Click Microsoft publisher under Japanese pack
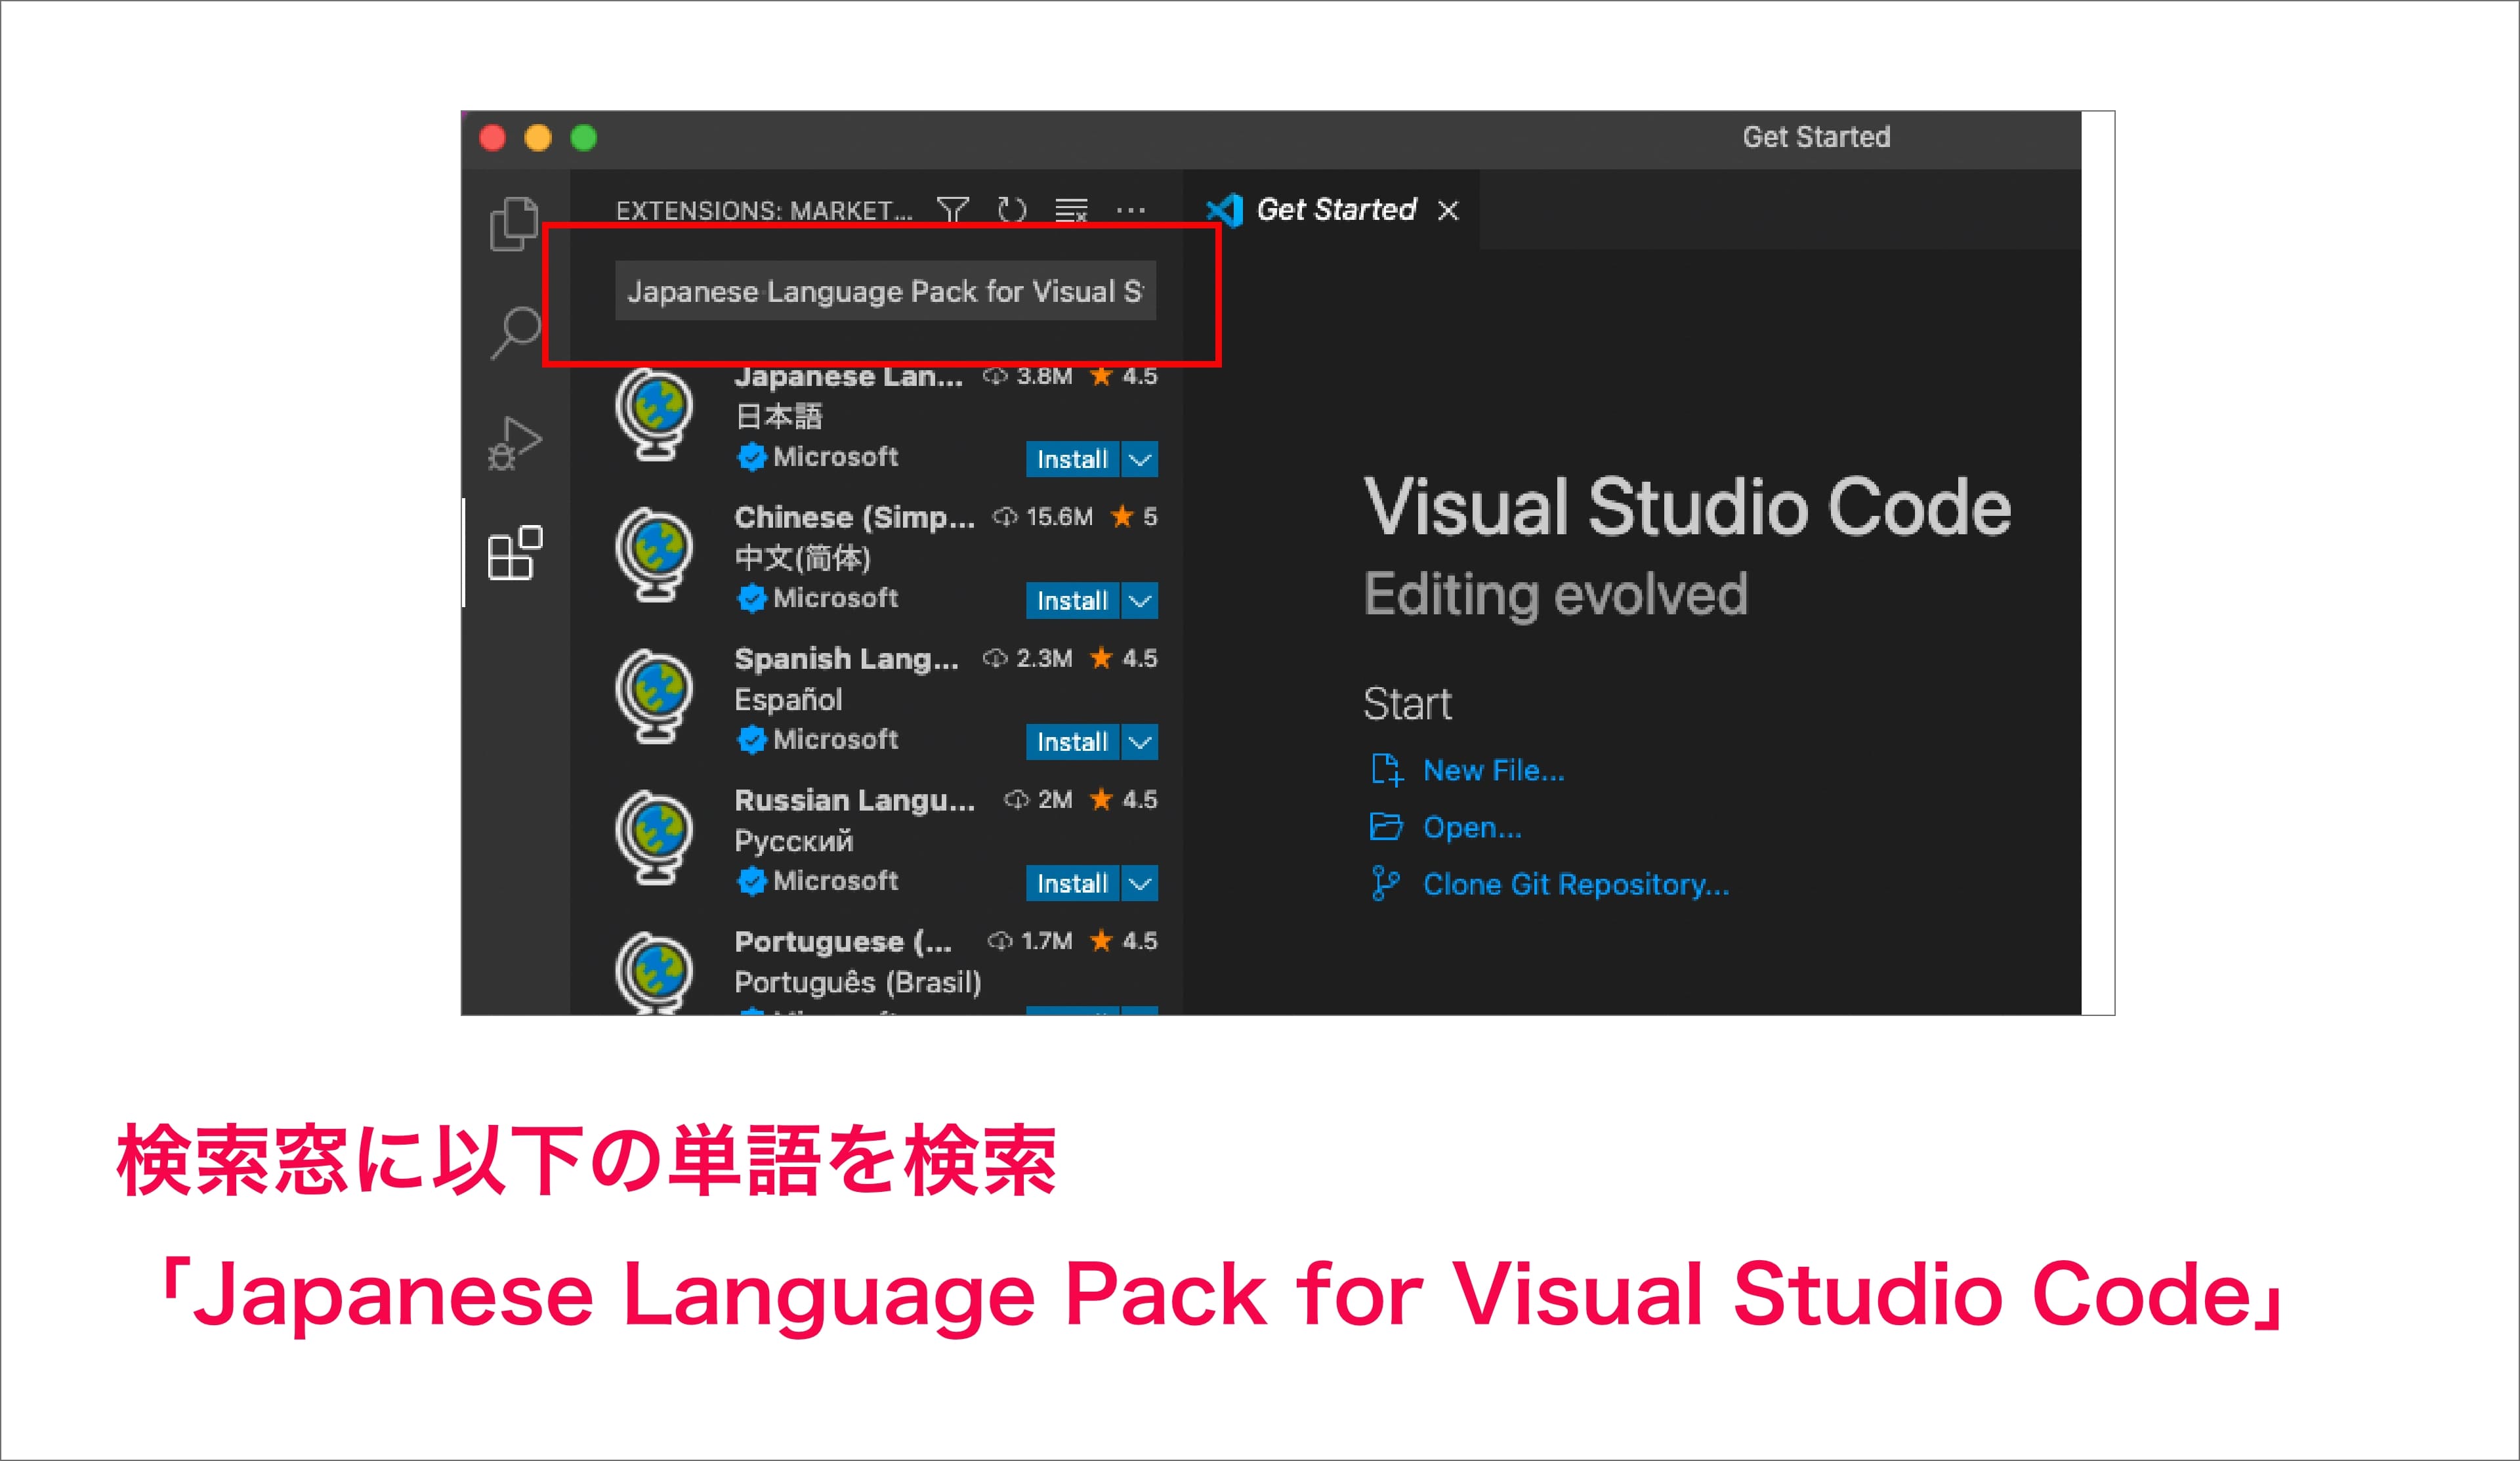 click(x=835, y=457)
